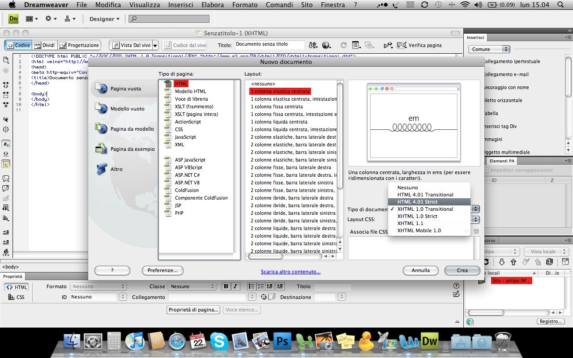Screen dimensions: 573x358
Task: Open Photoshop from the Dock
Action: 282,341
